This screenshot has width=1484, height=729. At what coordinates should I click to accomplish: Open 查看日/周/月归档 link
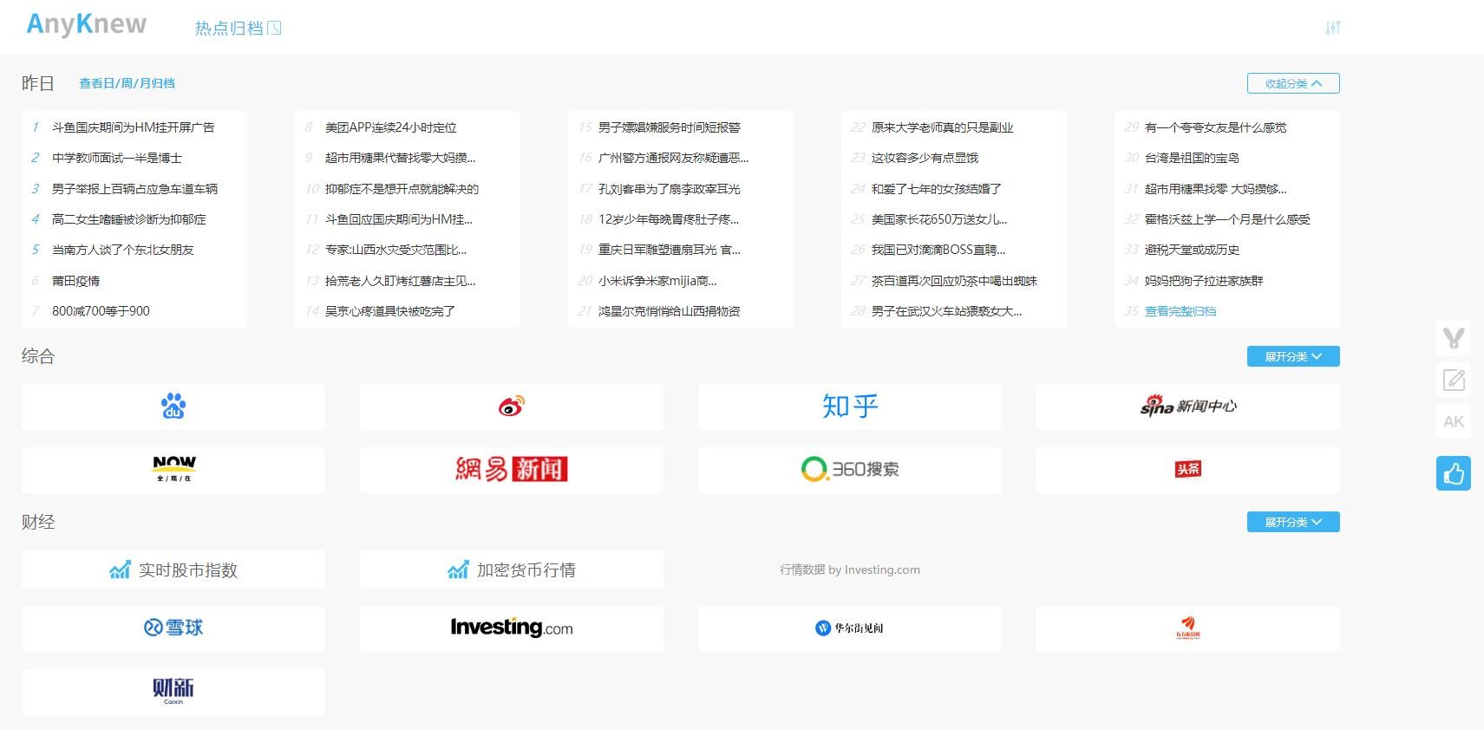pyautogui.click(x=127, y=83)
